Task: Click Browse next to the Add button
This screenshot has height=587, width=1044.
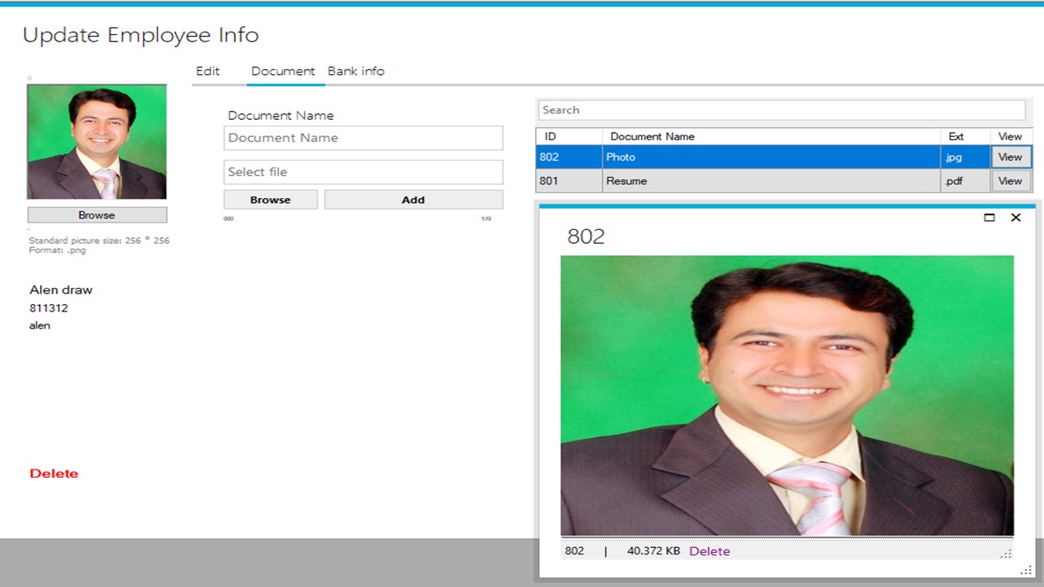Action: click(270, 199)
